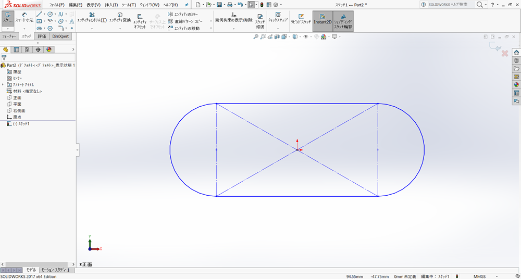Open the ConfigurationManager tab icon
Screen dimensions: 521x279
click(x=27, y=49)
